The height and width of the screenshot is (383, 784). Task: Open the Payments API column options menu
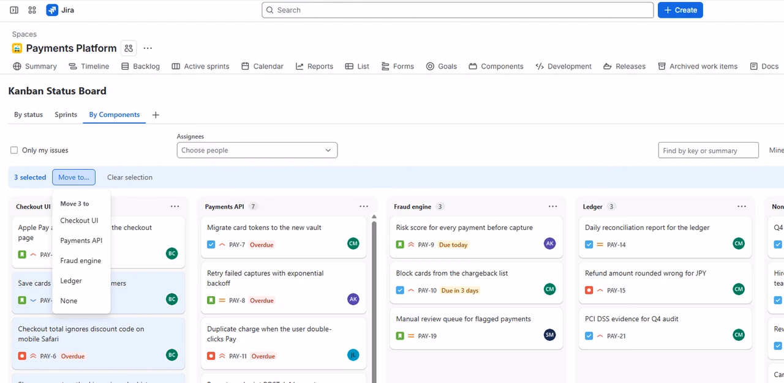pos(364,207)
